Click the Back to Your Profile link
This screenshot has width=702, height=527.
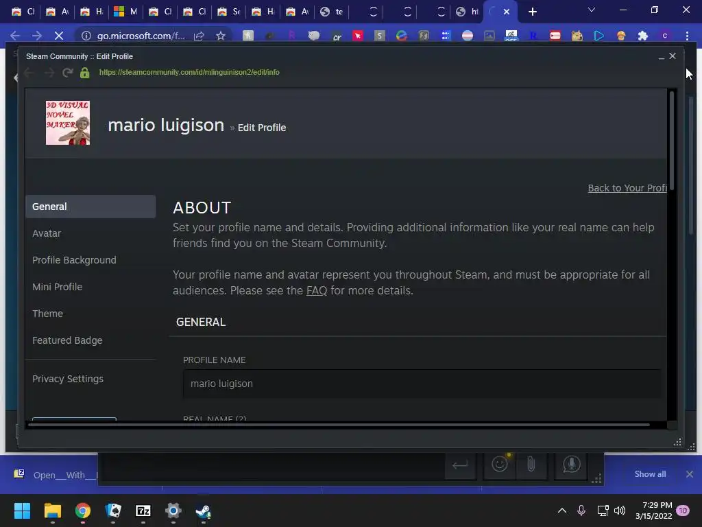click(627, 188)
